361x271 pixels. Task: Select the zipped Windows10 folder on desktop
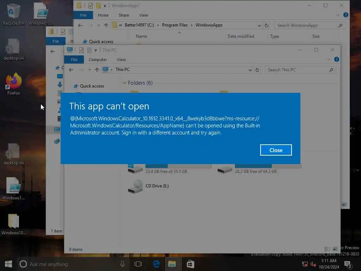pos(14,224)
